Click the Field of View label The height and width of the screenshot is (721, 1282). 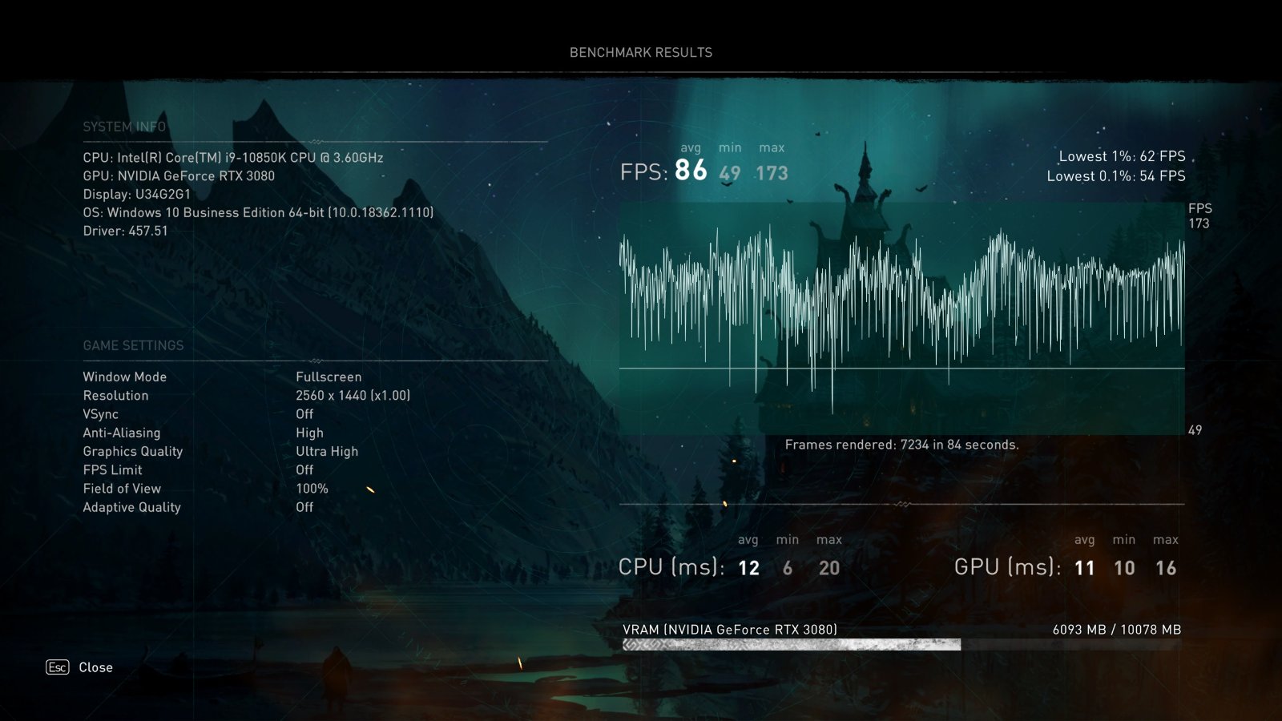(x=122, y=488)
